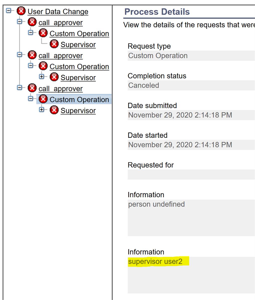Select the error icon beside third call_approver
This screenshot has width=255, height=300.
pyautogui.click(x=32, y=88)
